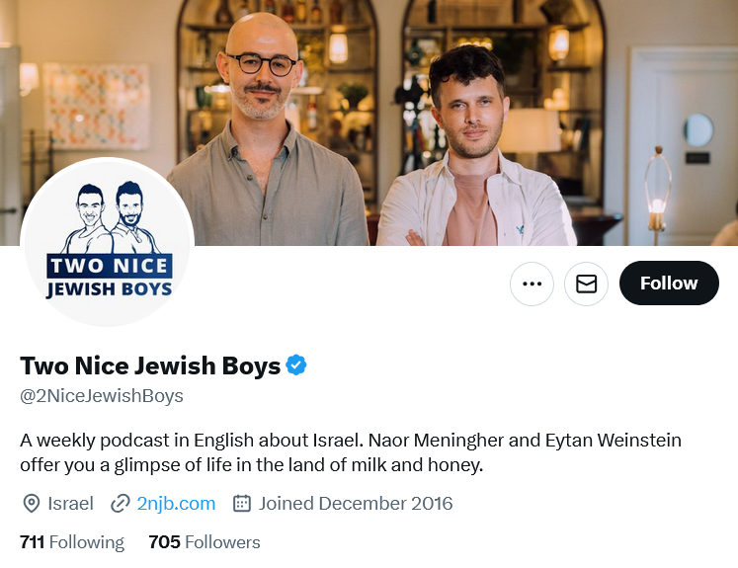738x568 pixels.
Task: Click the Joined December 2016 text
Action: pos(356,504)
